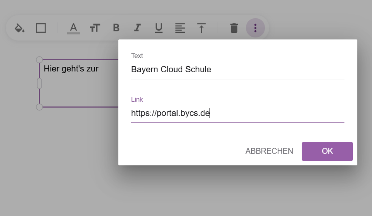Image resolution: width=372 pixels, height=216 pixels.
Task: Choose the text color A icon
Action: pyautogui.click(x=73, y=28)
